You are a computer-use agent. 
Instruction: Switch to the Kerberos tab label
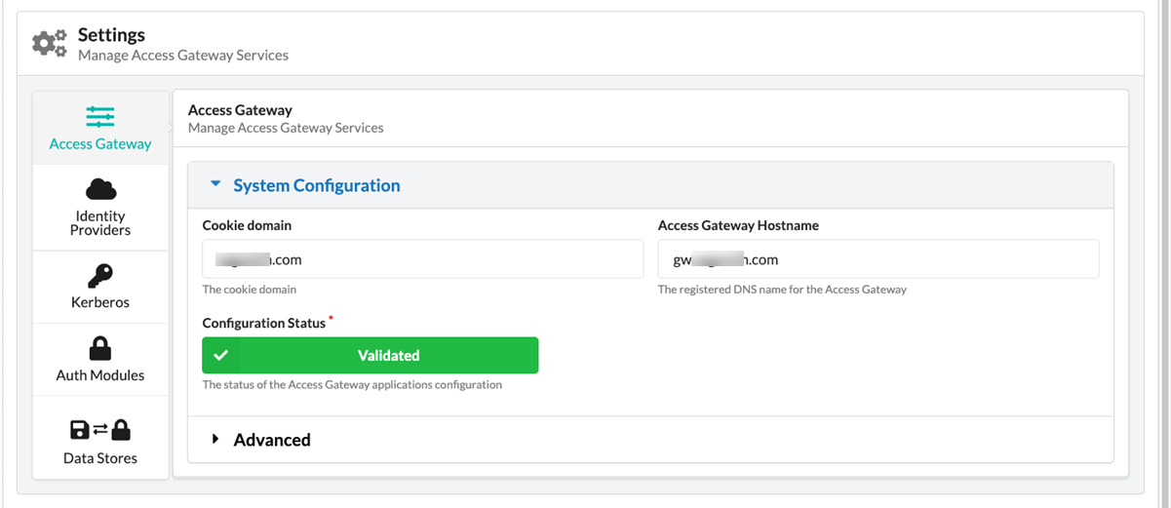[x=100, y=302]
